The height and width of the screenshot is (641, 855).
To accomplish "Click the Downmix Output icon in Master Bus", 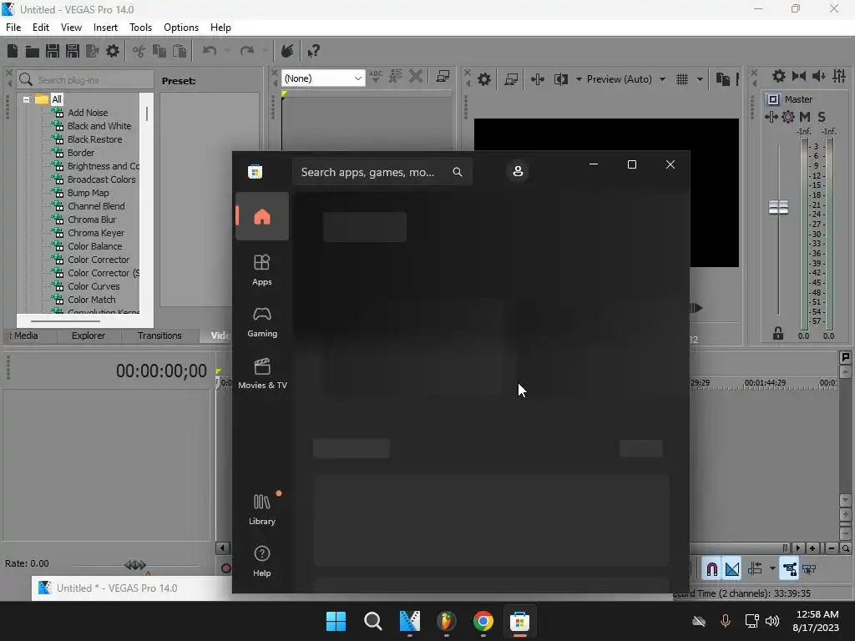I will [799, 76].
